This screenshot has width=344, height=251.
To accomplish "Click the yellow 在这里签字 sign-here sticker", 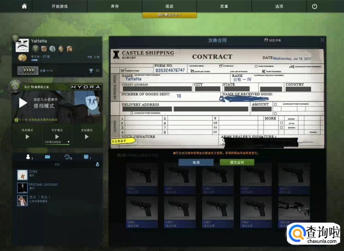I will [x=123, y=141].
